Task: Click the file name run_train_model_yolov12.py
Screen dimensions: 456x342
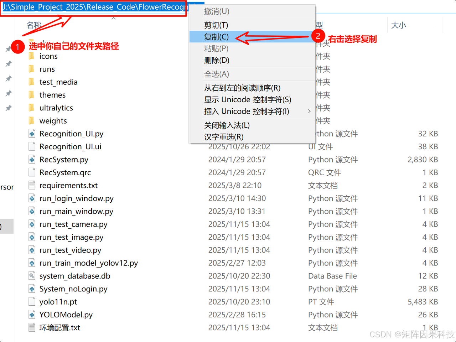Action: pos(89,263)
